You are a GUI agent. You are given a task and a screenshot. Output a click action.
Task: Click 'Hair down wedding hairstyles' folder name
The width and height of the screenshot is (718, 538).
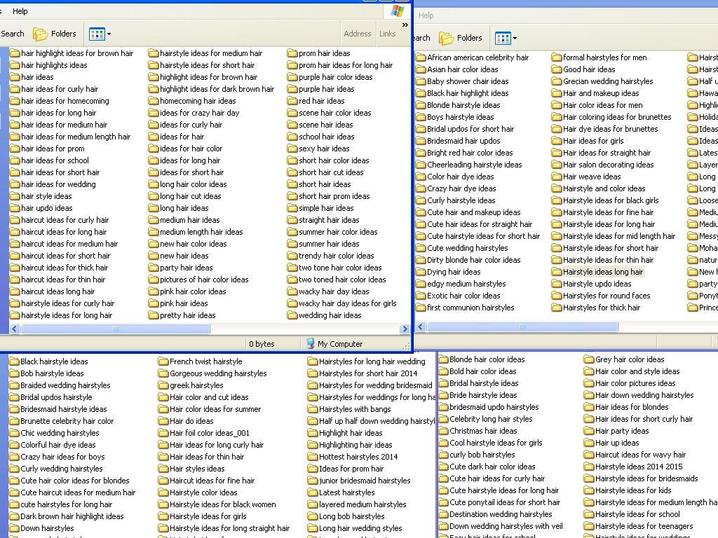coord(644,395)
